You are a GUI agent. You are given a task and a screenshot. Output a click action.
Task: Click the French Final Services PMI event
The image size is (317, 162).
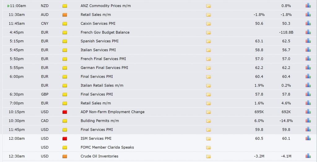tap(103, 59)
